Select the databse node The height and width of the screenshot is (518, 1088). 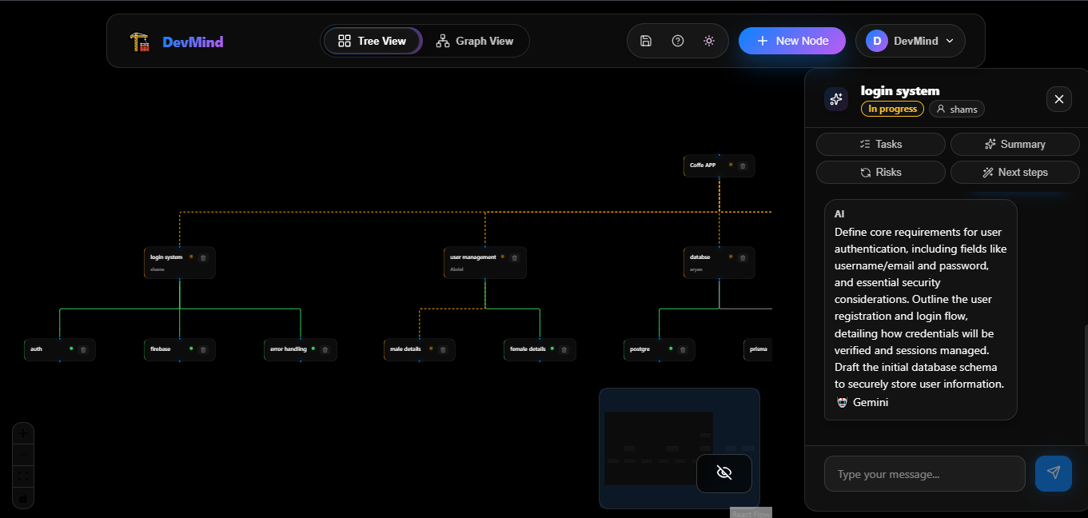[x=719, y=262]
